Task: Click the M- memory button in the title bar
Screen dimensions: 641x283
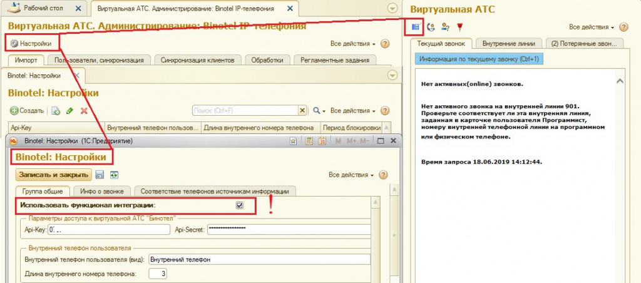Action: coord(365,141)
